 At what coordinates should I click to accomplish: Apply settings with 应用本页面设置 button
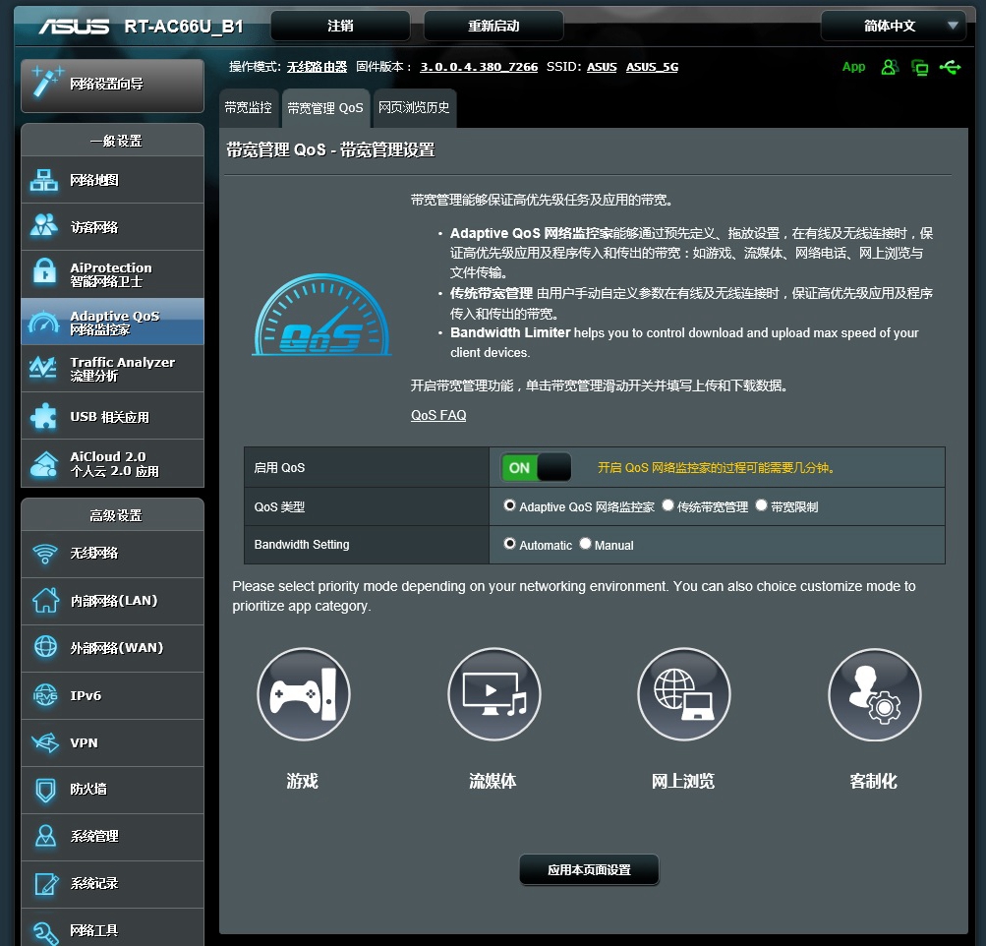point(588,870)
